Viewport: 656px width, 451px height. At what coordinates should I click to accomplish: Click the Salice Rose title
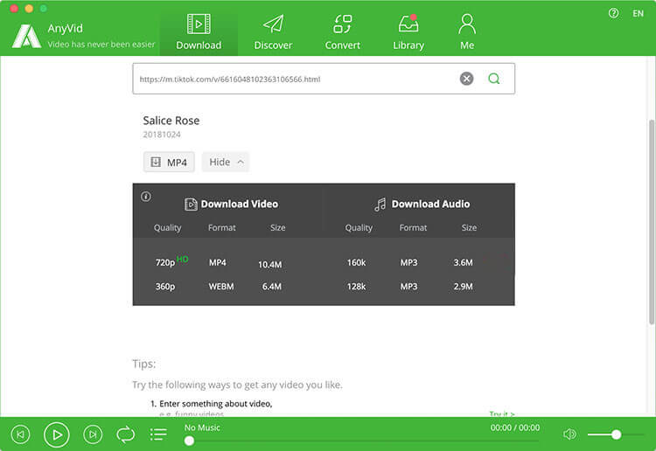pos(171,121)
